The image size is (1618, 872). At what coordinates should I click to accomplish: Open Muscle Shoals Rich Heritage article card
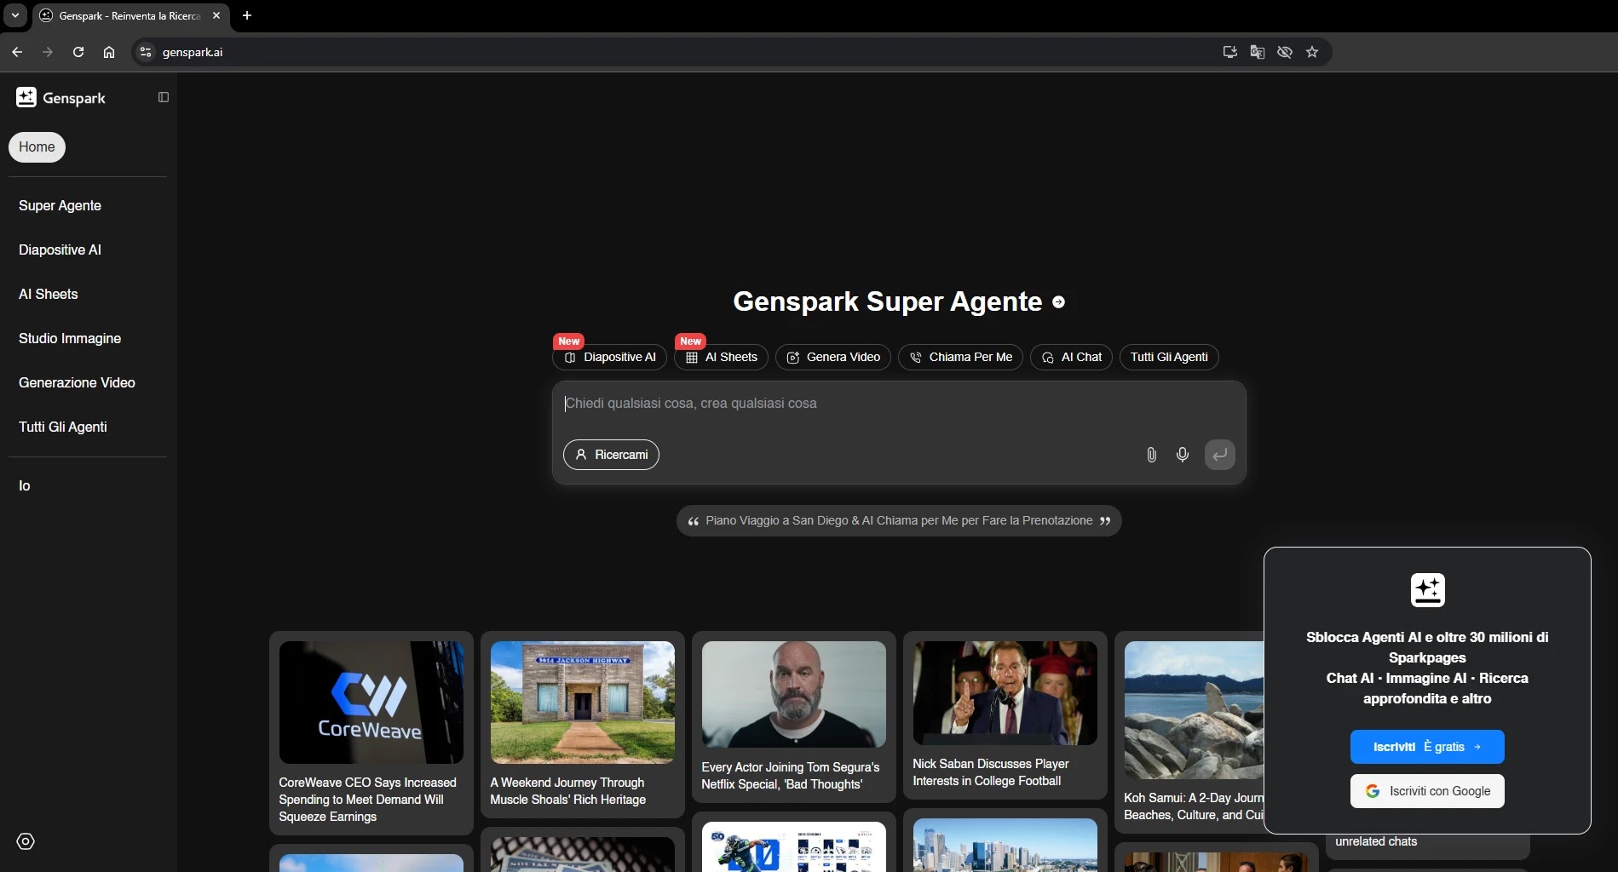[583, 725]
